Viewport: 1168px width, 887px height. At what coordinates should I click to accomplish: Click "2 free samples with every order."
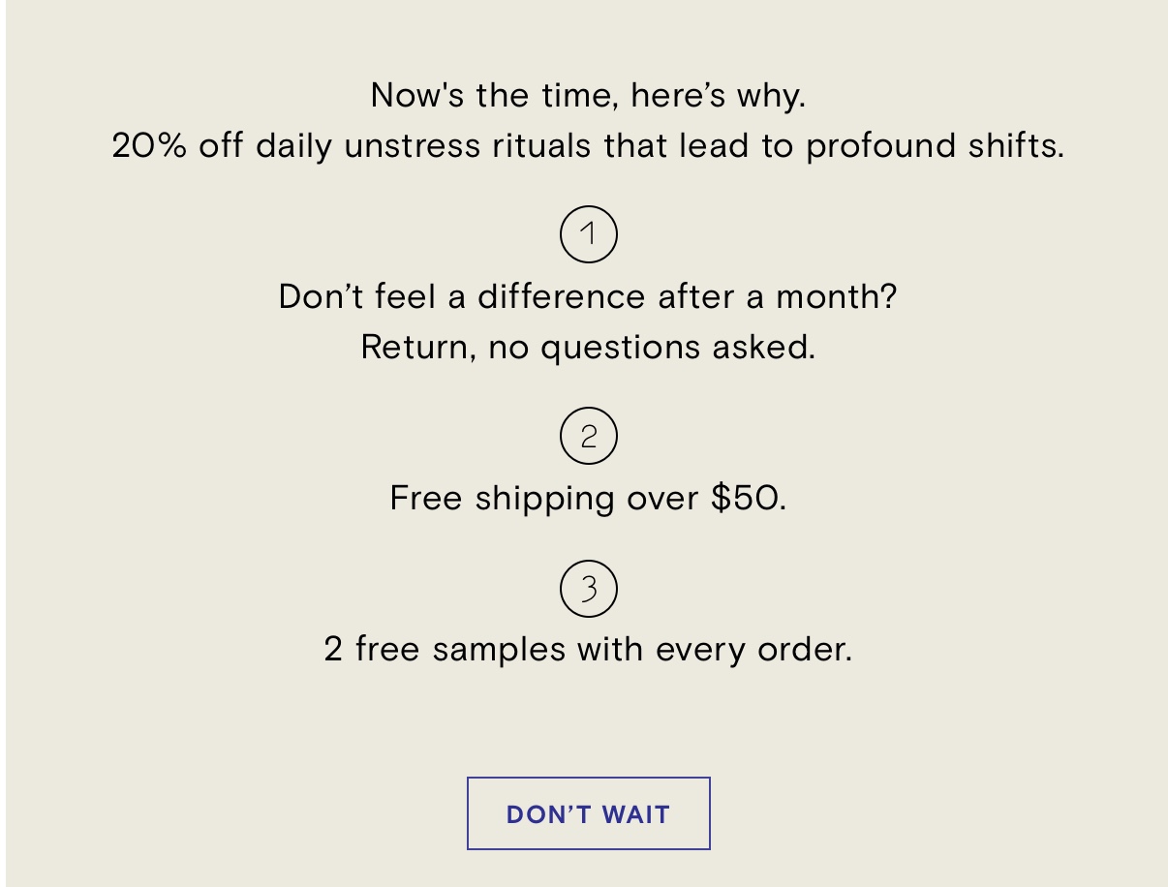coord(588,649)
